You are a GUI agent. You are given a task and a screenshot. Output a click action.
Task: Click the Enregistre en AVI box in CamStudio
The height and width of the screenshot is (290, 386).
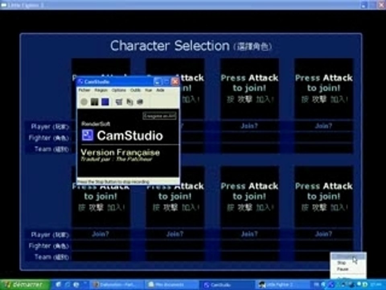click(x=160, y=116)
